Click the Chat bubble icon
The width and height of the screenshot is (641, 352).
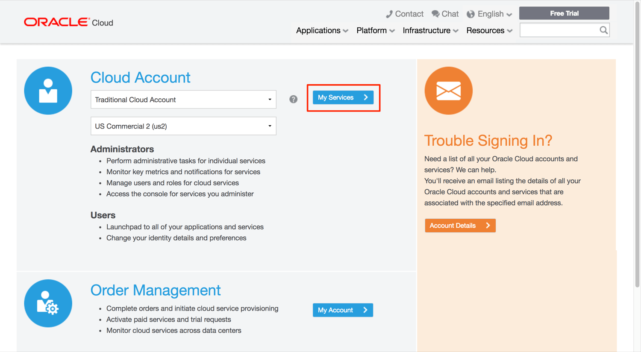435,14
